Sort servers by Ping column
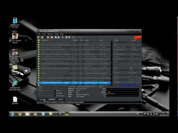The image size is (178, 133). point(81,40)
